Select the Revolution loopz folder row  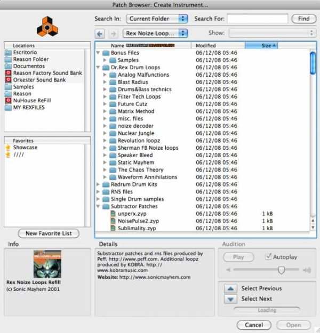tap(203, 141)
